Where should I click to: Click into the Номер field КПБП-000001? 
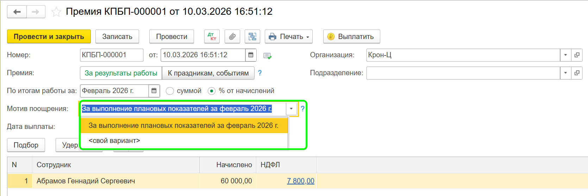[x=112, y=55]
